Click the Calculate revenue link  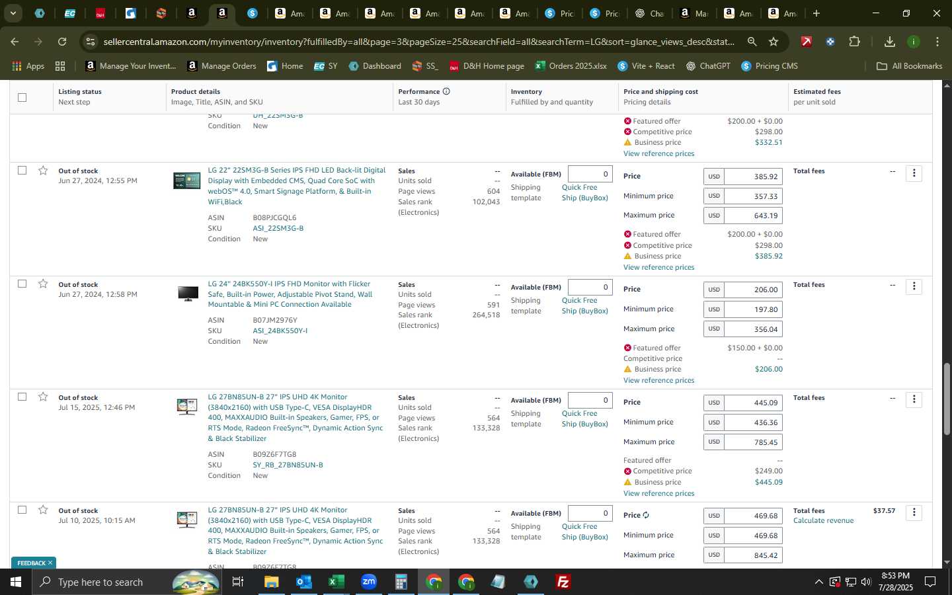coord(823,521)
